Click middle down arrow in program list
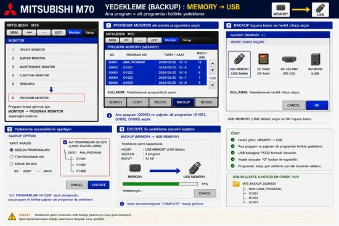 point(213,70)
